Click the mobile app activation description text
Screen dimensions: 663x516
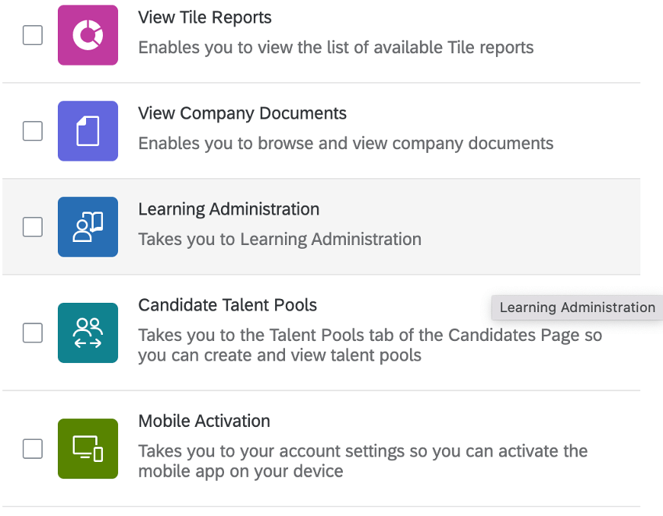coord(363,461)
